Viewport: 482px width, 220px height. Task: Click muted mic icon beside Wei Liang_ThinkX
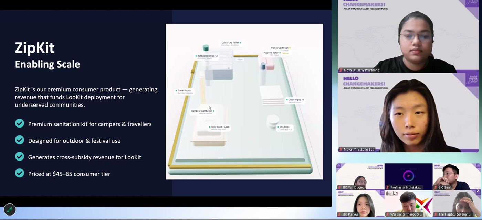pos(388,214)
